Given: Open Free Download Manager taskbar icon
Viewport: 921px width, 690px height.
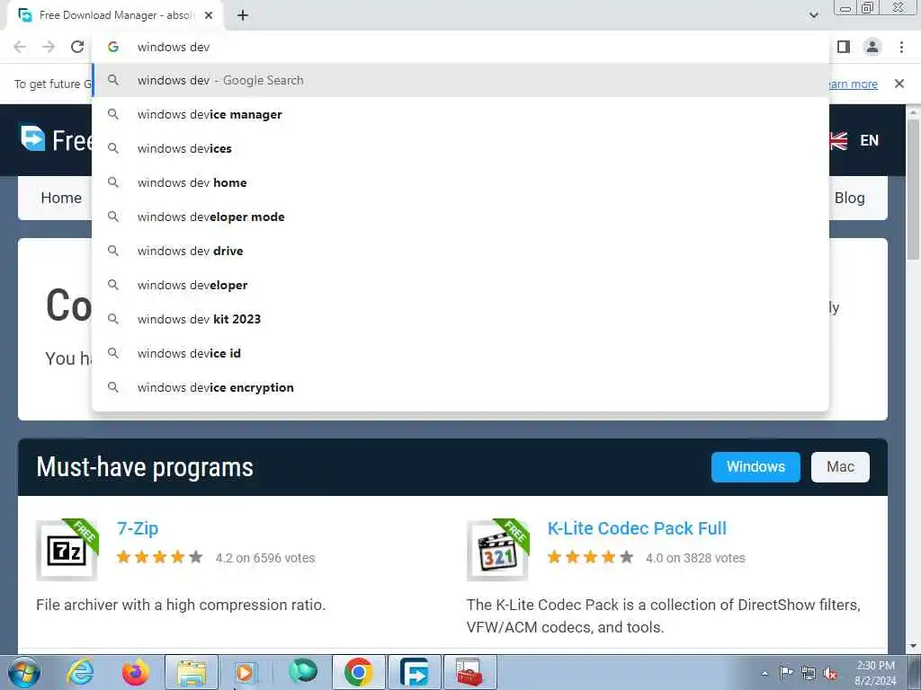Looking at the screenshot, I should click(x=414, y=672).
